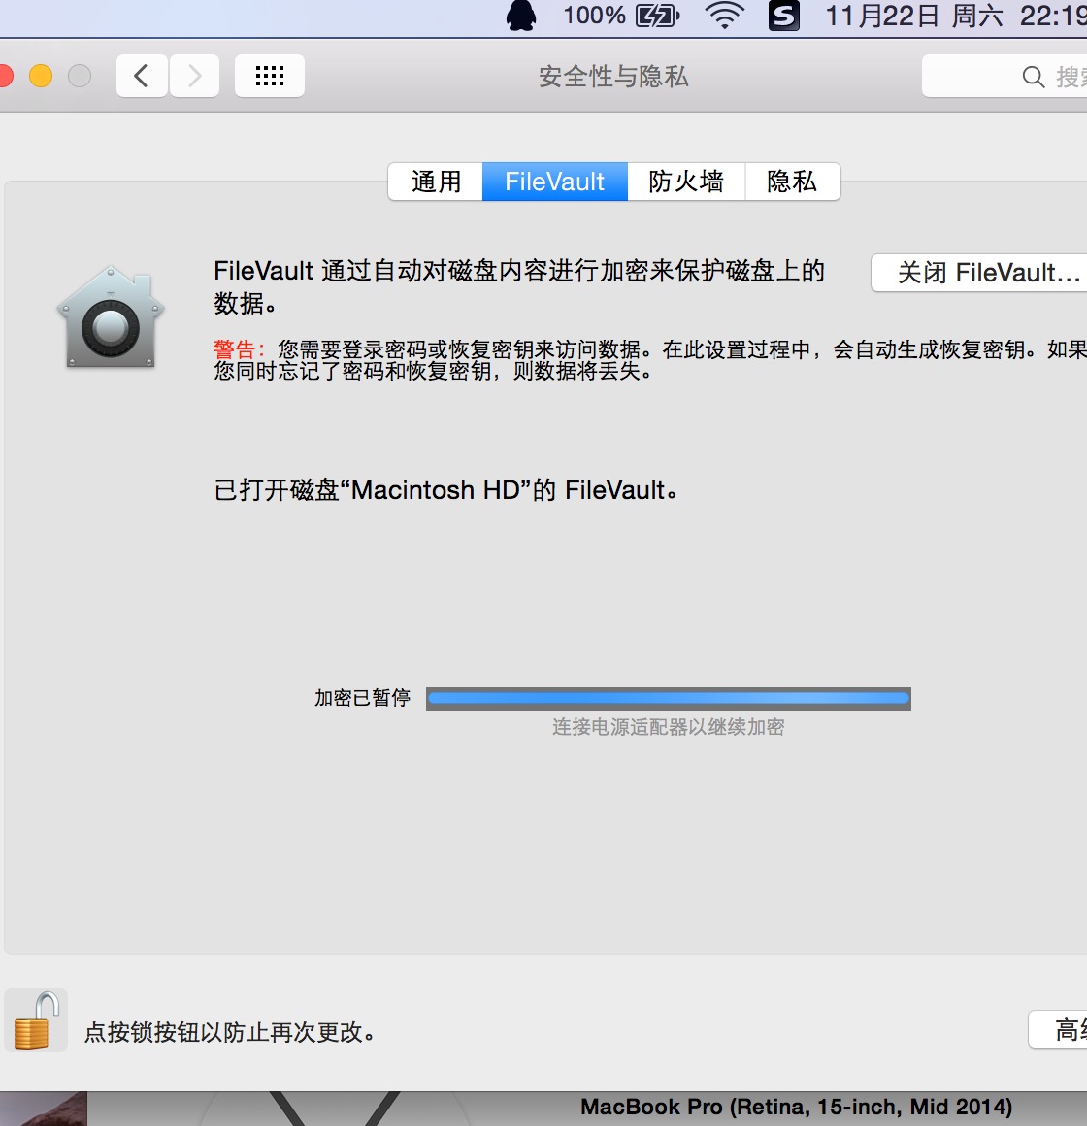Viewport: 1087px width, 1126px height.
Task: Click the 加密已暂停 status label
Action: point(363,698)
